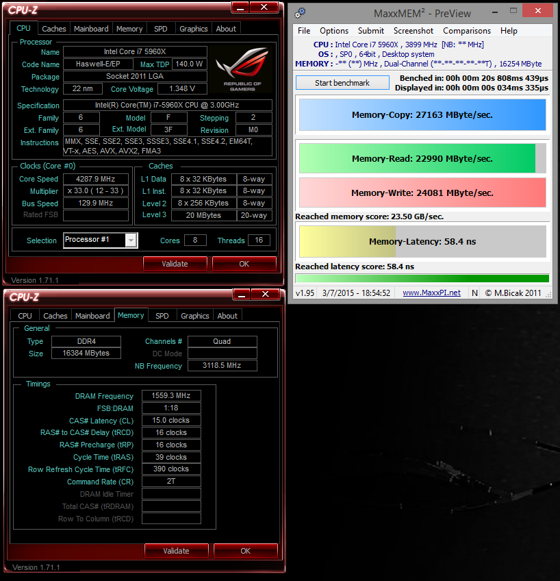Click the Memory-Write 24081 MByte/sec bar
Screen dimensions: 560x581
422,193
